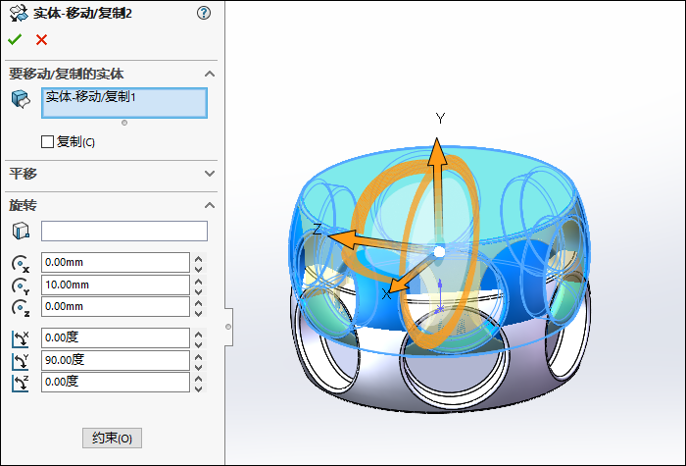This screenshot has width=686, height=466.
Task: Click the Y angle 90.00度 field
Action: [x=116, y=360]
